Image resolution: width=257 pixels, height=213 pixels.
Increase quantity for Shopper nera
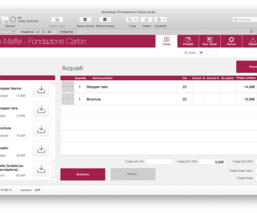click(x=67, y=84)
